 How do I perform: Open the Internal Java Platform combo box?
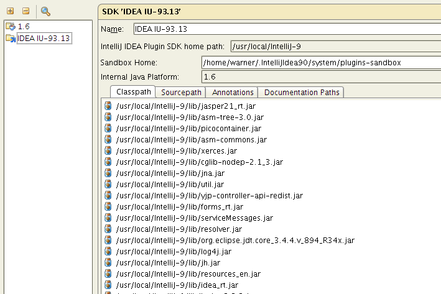click(x=321, y=76)
